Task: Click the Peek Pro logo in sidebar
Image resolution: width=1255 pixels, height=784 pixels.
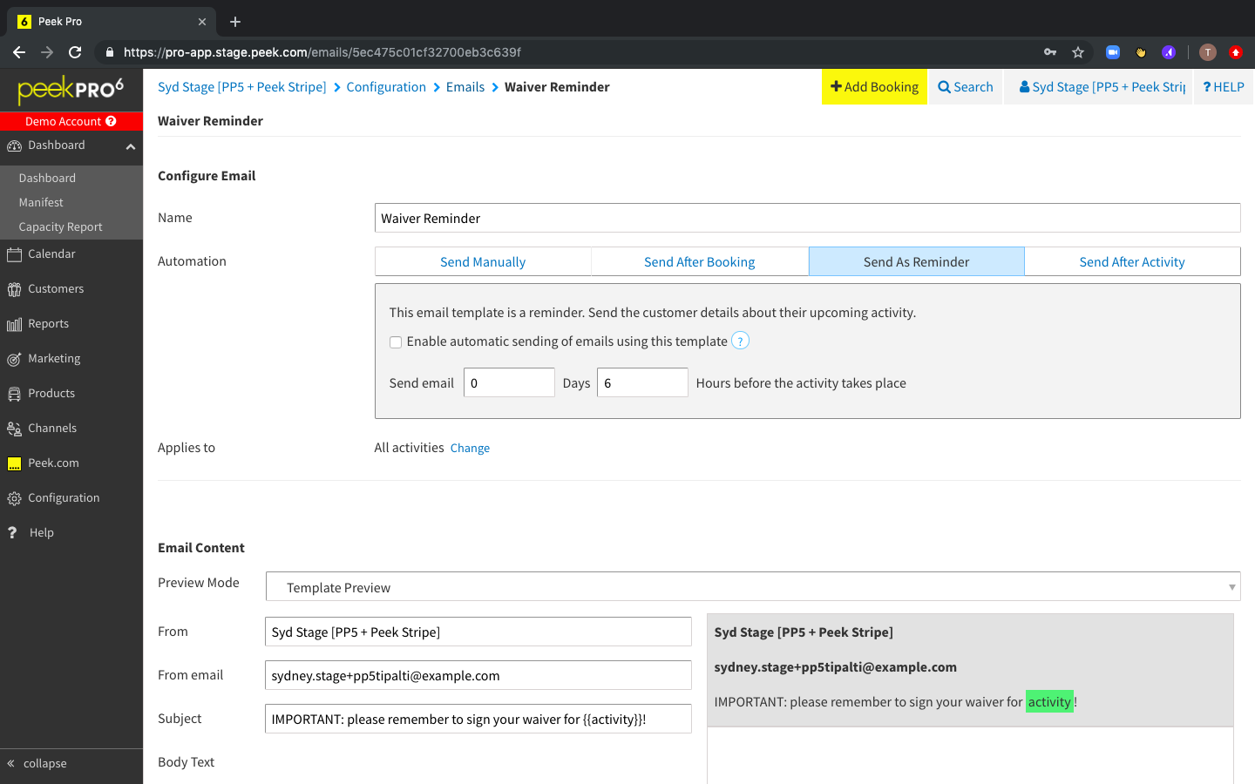Action: click(x=71, y=89)
